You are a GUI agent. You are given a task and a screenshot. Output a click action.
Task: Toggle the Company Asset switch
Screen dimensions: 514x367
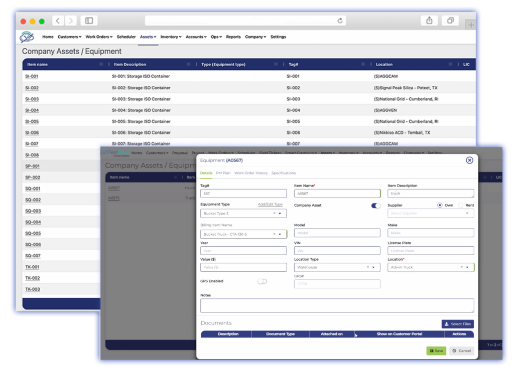coord(376,206)
